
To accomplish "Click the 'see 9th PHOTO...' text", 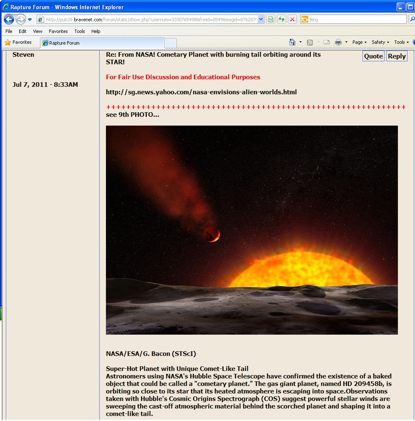I will point(133,115).
